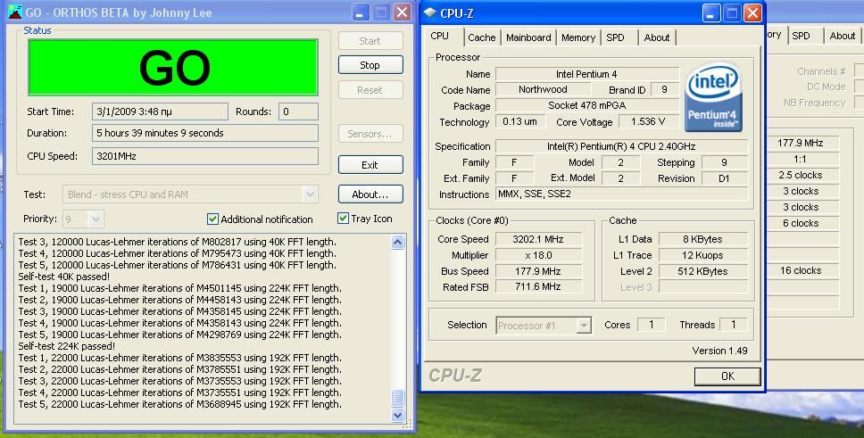Expand the Priority dropdown
864x438 pixels.
tap(96, 219)
